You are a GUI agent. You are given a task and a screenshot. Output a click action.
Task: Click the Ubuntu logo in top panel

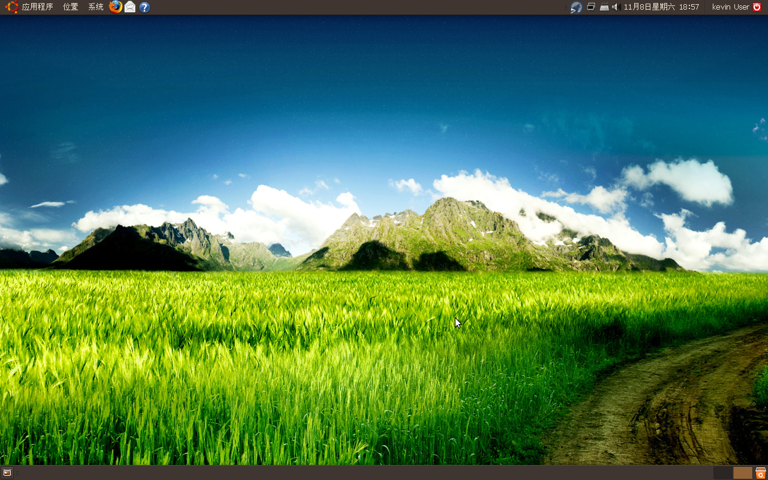[12, 7]
